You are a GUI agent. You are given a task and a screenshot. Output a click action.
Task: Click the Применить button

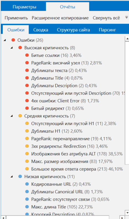(16, 18)
